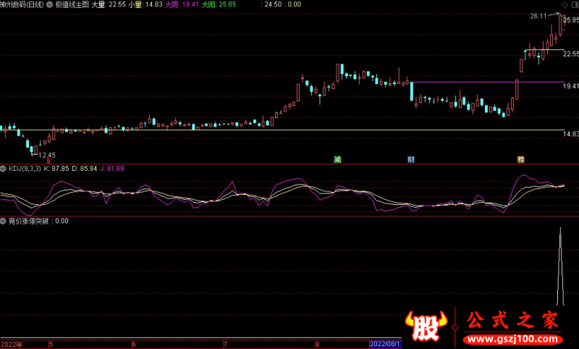The image size is (579, 349).
Task: Click the green 减 marker icon below the candles
Action: [x=337, y=159]
